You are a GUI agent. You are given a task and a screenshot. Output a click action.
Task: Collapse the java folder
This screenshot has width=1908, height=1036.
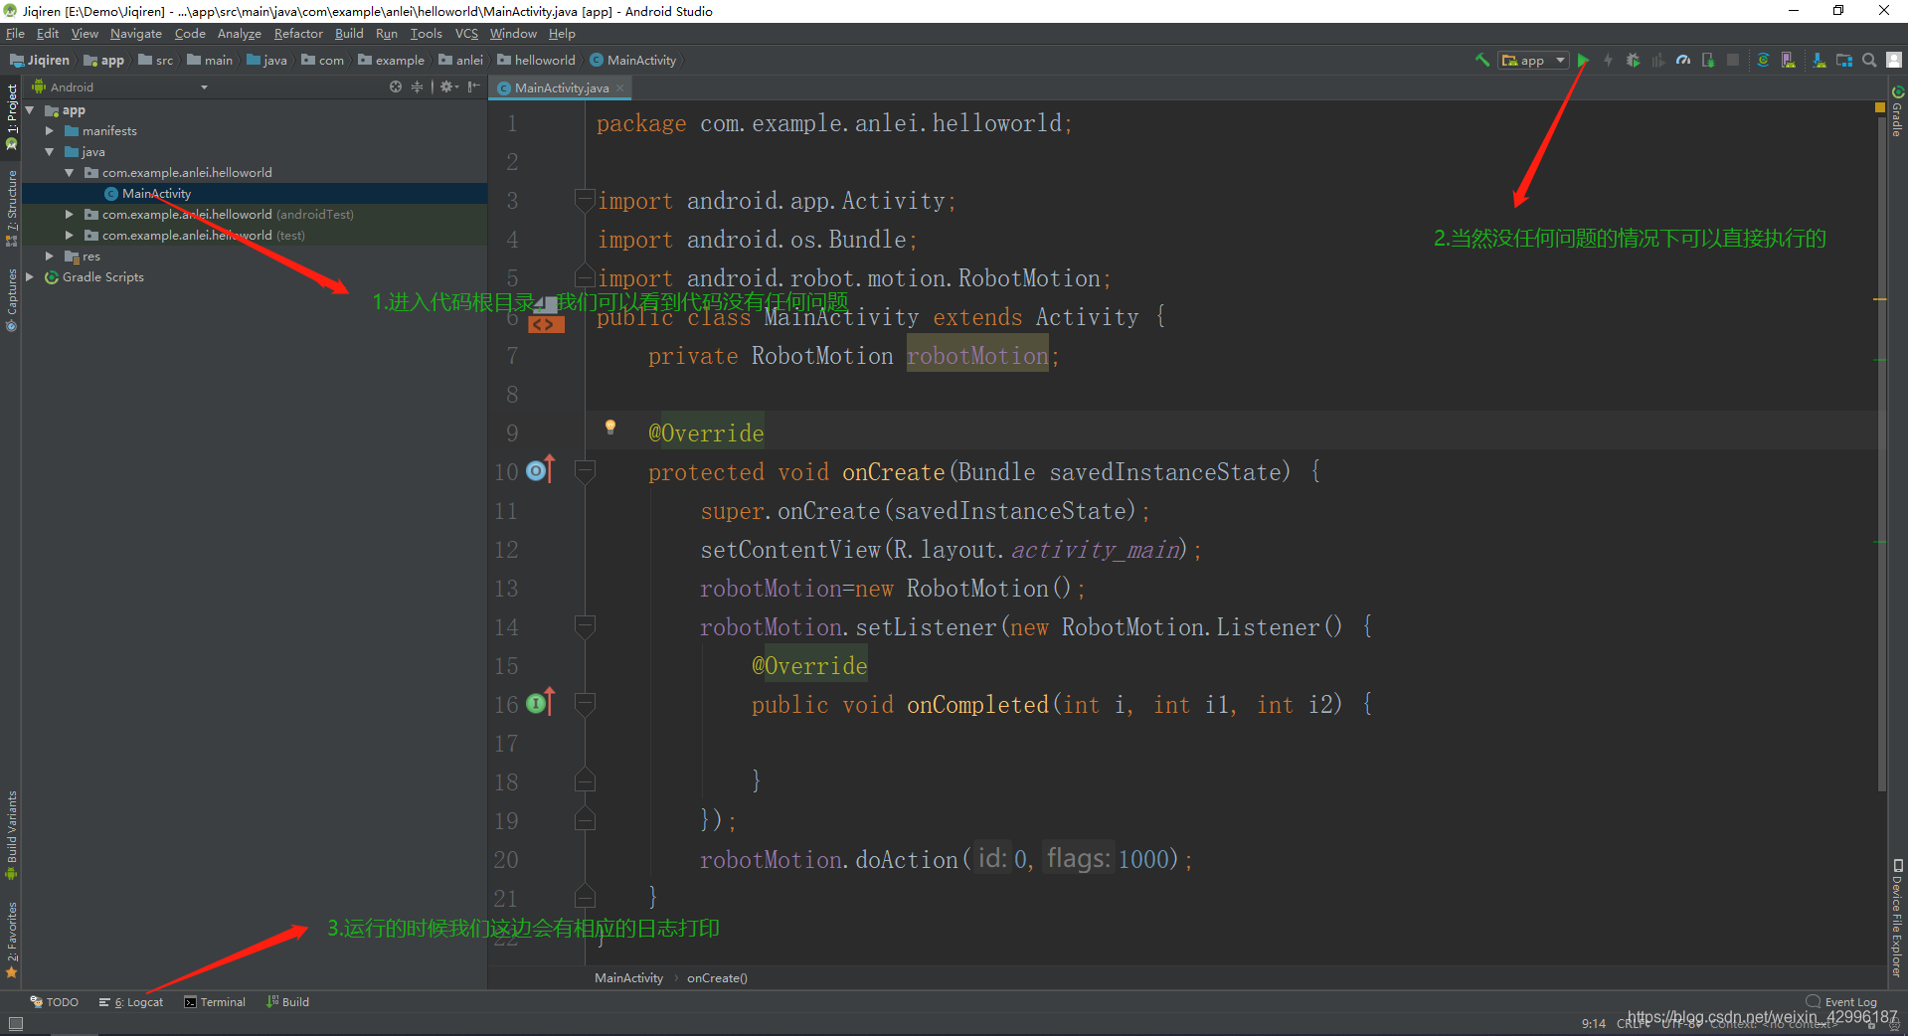50,152
